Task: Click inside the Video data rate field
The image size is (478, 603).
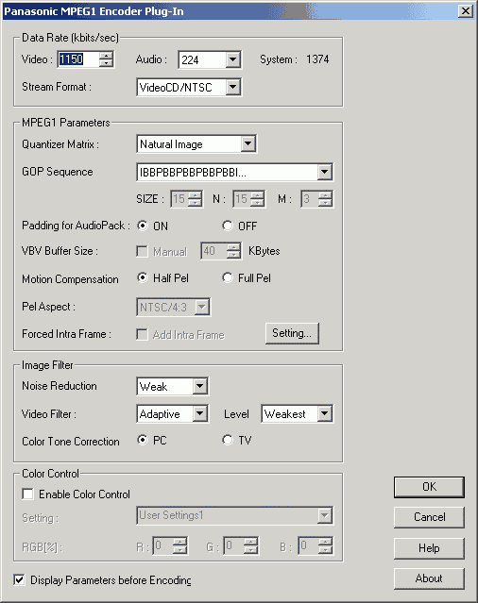Action: pyautogui.click(x=78, y=59)
